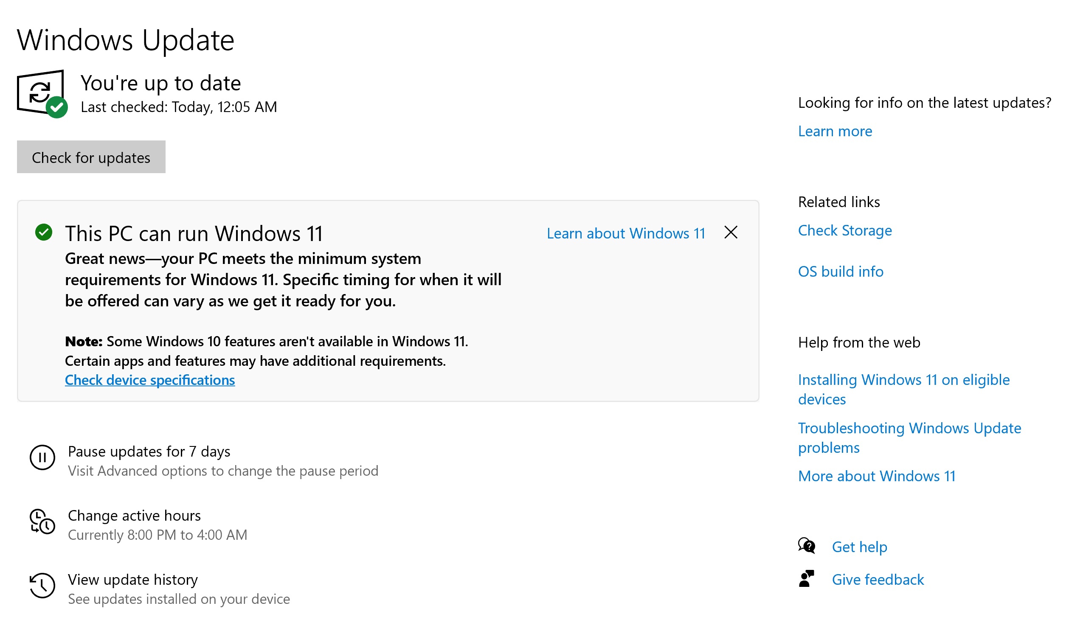Click the Get help chat bubble icon
Image resolution: width=1069 pixels, height=617 pixels.
pyautogui.click(x=806, y=546)
